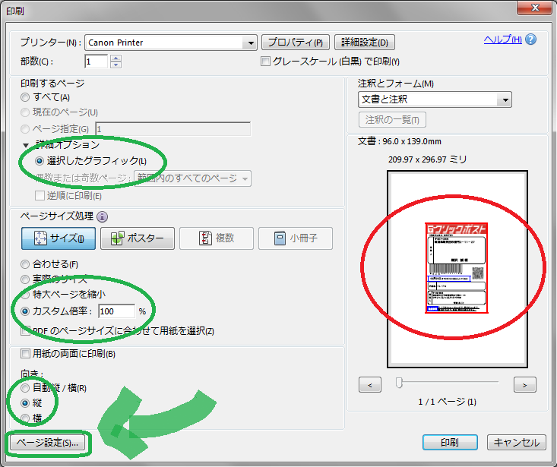Open the odd or even pages dropdown
The image size is (557, 467).
click(x=192, y=178)
